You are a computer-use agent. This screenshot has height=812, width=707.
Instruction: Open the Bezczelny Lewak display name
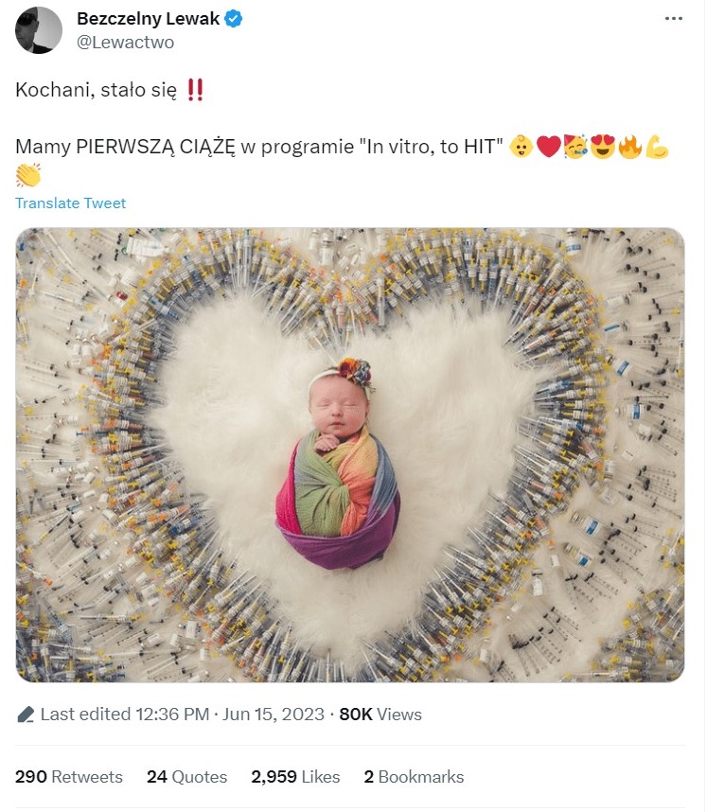(x=148, y=19)
